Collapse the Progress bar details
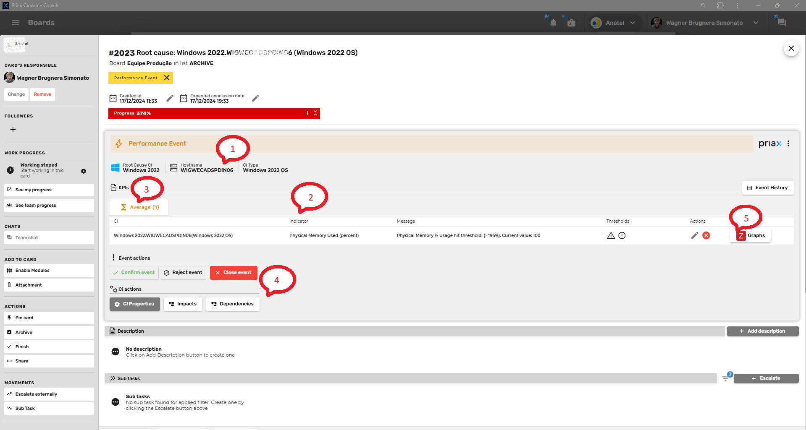 click(315, 113)
